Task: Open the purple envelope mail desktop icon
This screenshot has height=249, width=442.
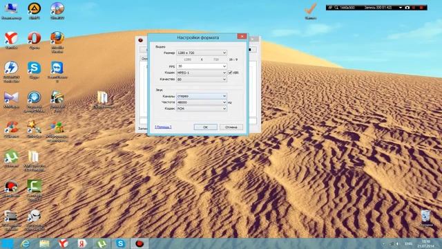Action: pyautogui.click(x=11, y=100)
